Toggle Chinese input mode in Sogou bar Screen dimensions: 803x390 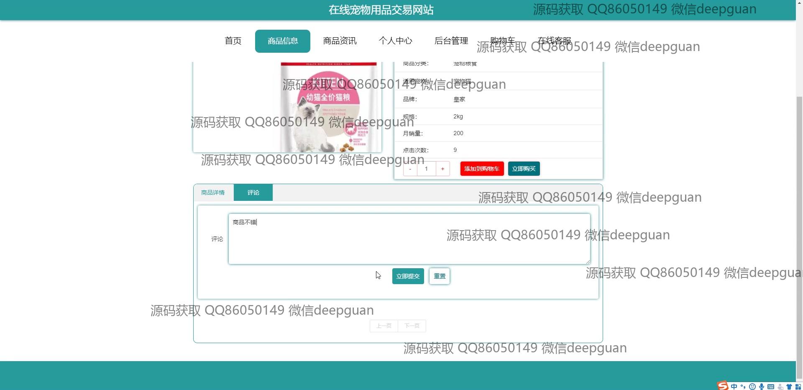pos(734,387)
